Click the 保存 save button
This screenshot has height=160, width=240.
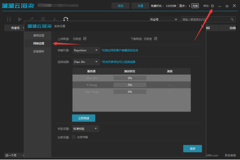pyautogui.click(x=192, y=148)
